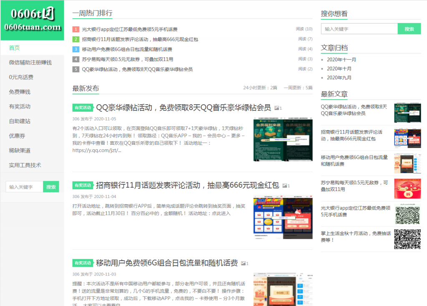427x306 pixels.
Task: Open the 实用工具技术 category
Action: click(x=25, y=165)
